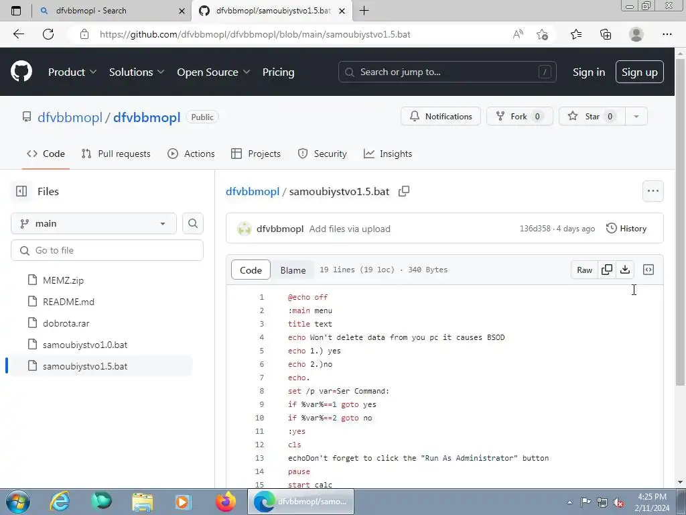Open the Actions tab
Image resolution: width=686 pixels, height=515 pixels.
pos(191,154)
